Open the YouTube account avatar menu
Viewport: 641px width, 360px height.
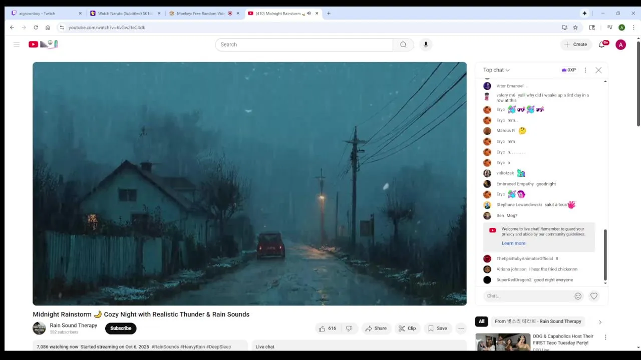[x=620, y=44]
